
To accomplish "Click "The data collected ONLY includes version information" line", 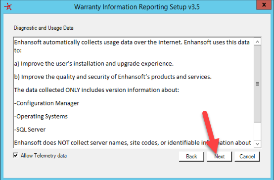I will pyautogui.click(x=96, y=90).
